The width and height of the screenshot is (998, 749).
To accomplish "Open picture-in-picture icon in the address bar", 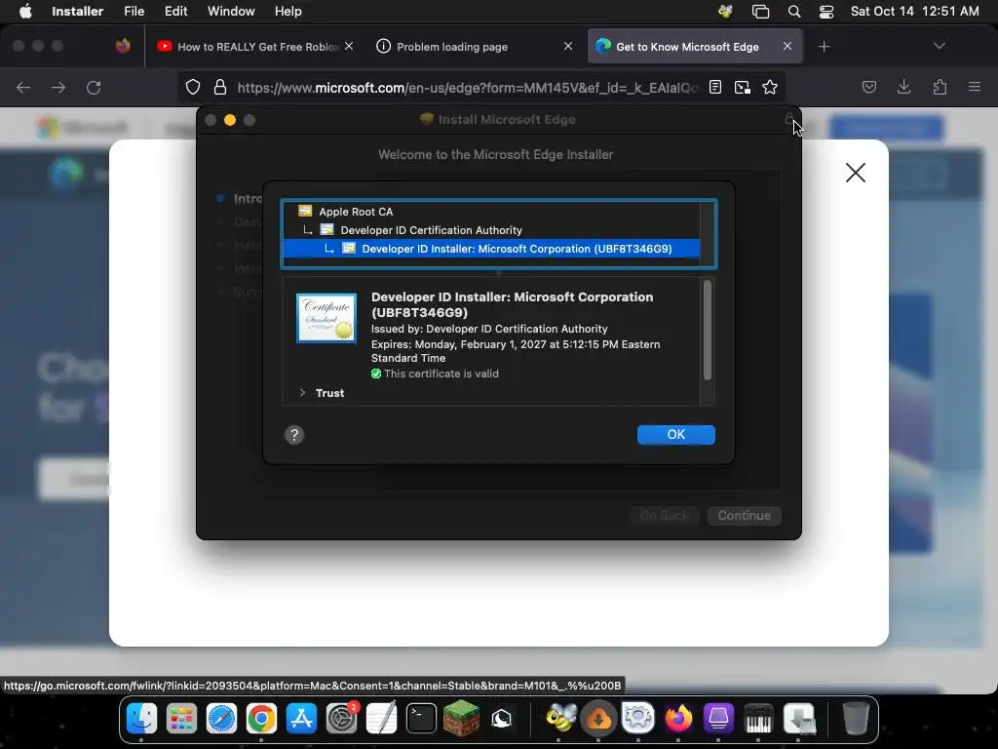I will [x=742, y=87].
